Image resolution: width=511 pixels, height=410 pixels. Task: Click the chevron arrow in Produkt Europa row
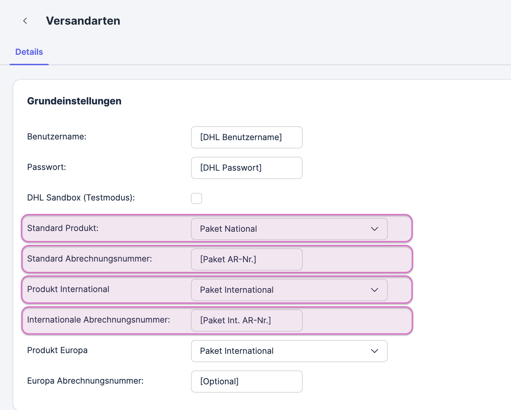click(374, 351)
